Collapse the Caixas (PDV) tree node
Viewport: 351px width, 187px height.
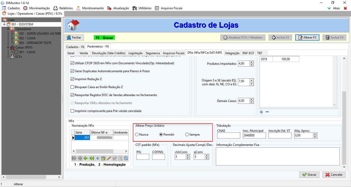click(x=8, y=48)
